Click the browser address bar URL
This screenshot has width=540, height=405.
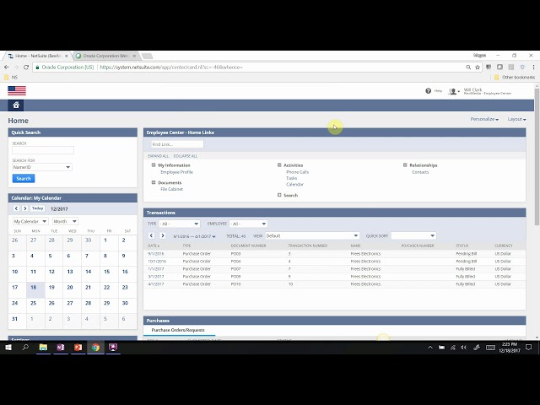(x=171, y=67)
